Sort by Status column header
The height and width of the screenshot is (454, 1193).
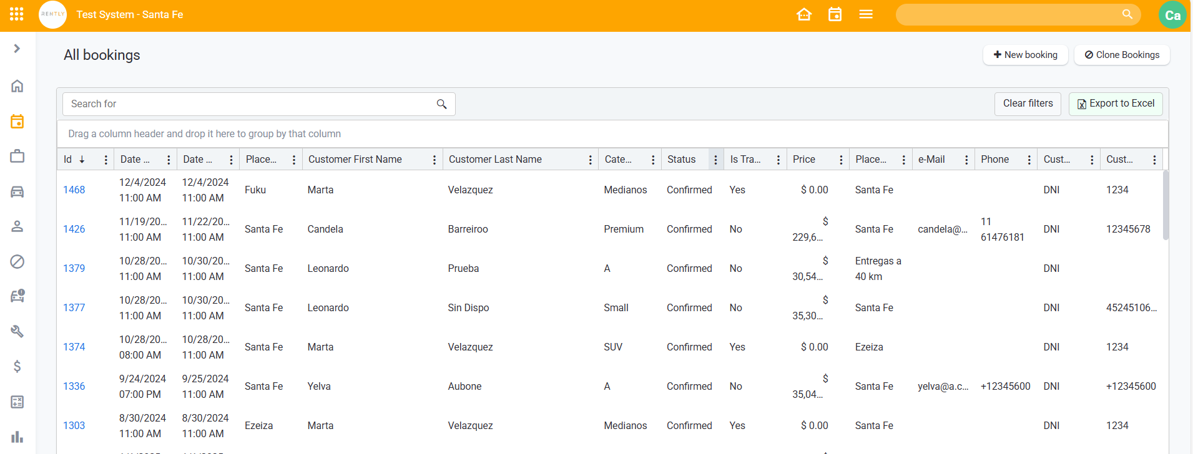click(x=681, y=160)
